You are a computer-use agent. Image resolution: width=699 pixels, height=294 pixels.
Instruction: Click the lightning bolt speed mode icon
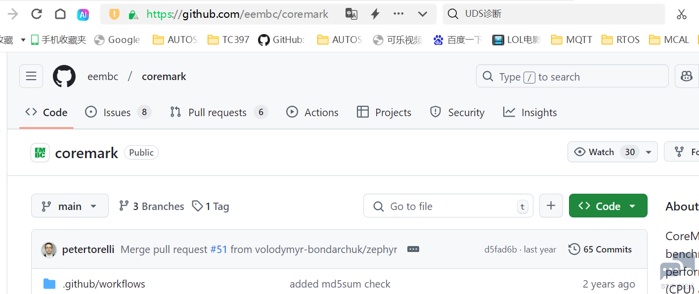375,14
